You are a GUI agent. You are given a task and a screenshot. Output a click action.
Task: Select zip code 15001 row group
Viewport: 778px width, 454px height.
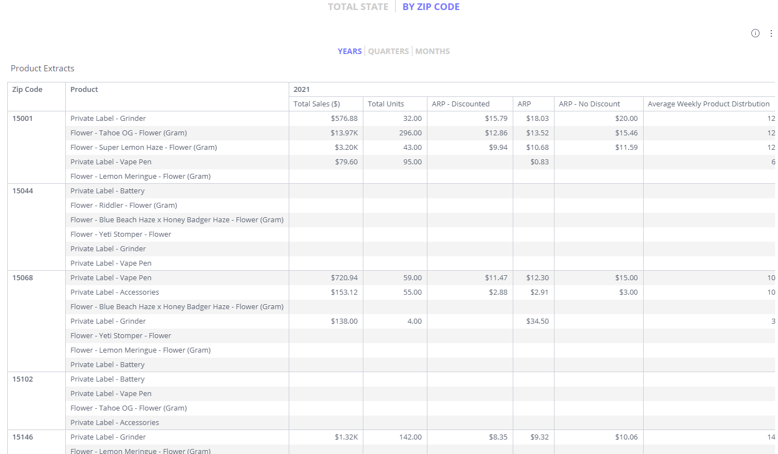[23, 119]
